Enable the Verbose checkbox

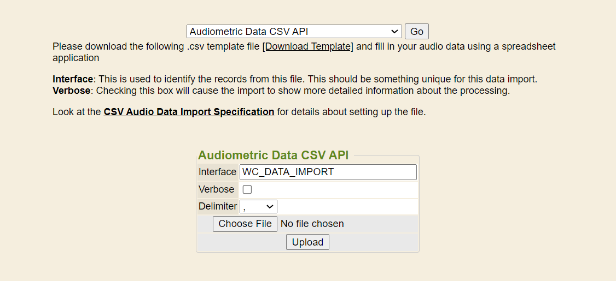[247, 190]
